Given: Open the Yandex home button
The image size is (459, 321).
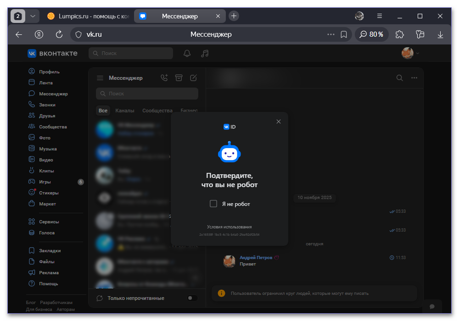Looking at the screenshot, I should coord(39,34).
